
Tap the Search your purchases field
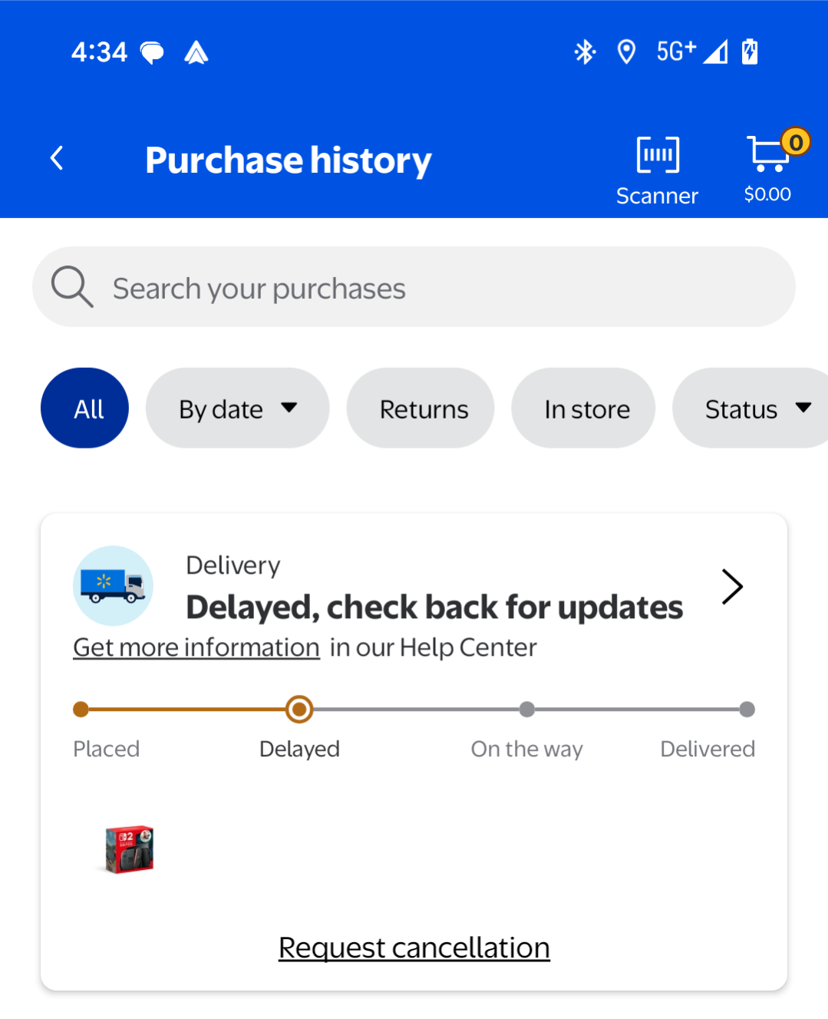414,286
